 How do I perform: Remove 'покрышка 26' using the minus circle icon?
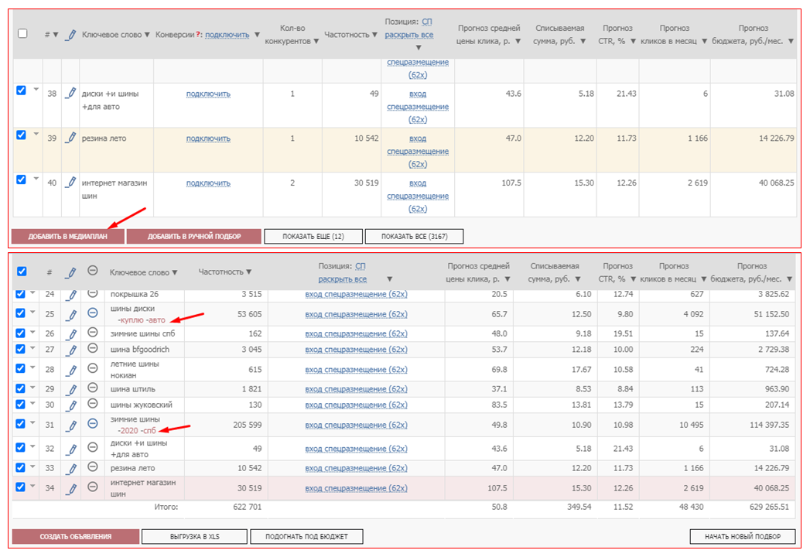(x=92, y=294)
